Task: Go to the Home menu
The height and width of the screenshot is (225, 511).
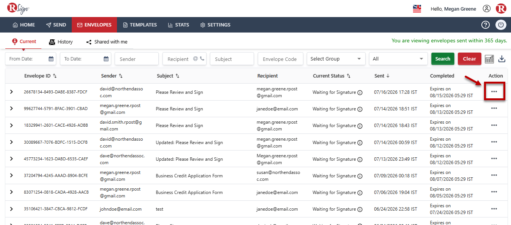Action: [x=24, y=25]
